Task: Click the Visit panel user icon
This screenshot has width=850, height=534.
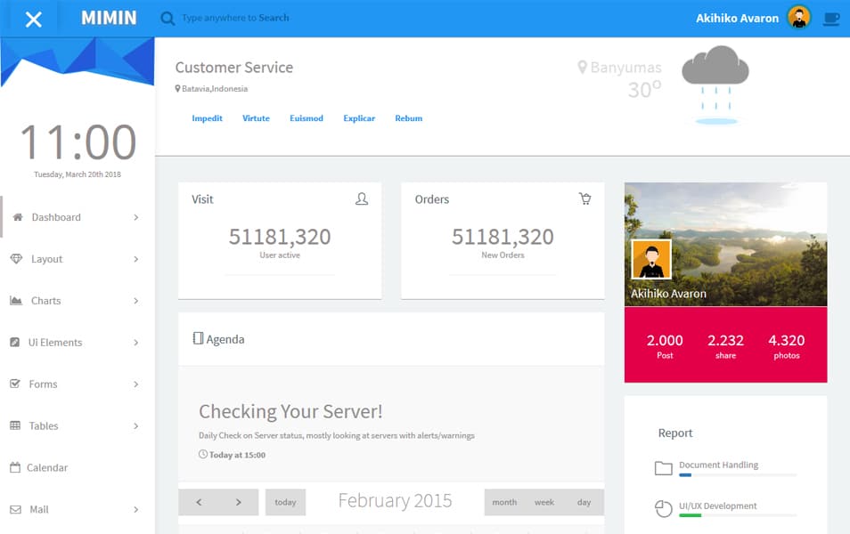Action: [x=361, y=199]
